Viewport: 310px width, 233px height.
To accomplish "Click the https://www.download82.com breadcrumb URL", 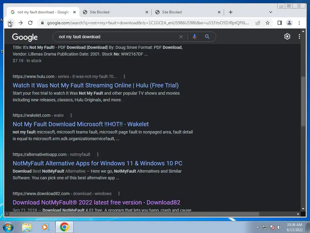I will (41, 194).
